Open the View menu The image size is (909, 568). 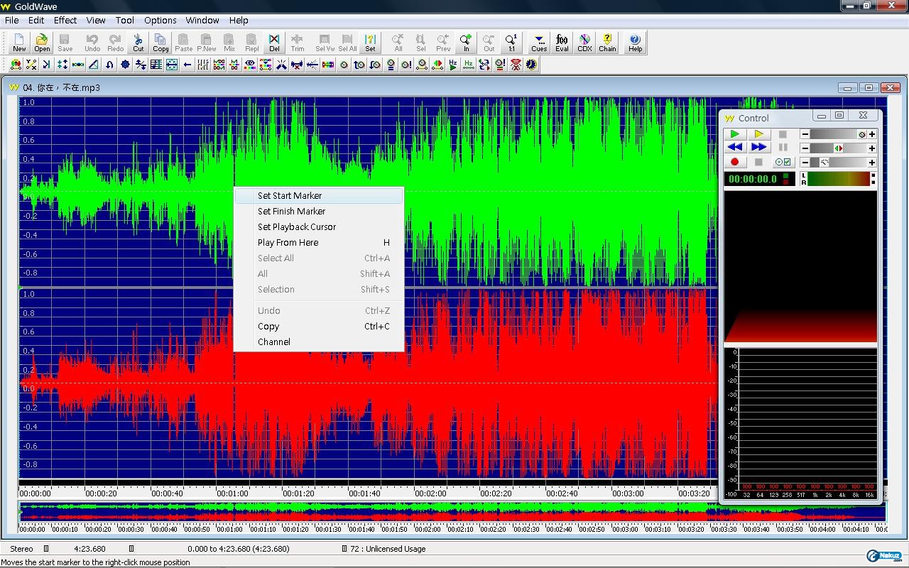96,20
